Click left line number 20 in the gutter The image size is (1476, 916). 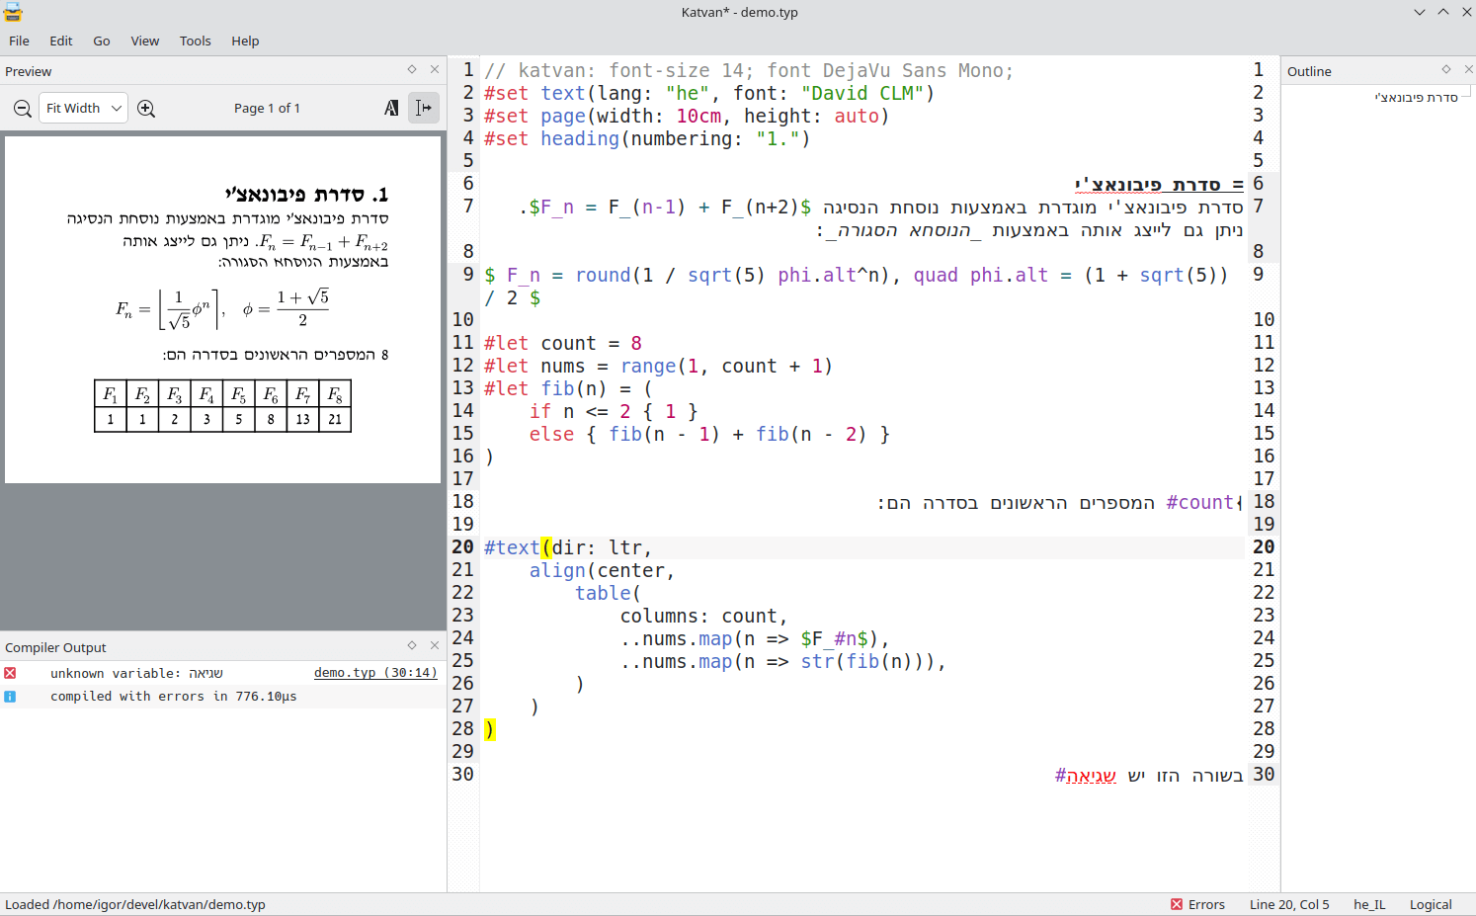point(462,547)
